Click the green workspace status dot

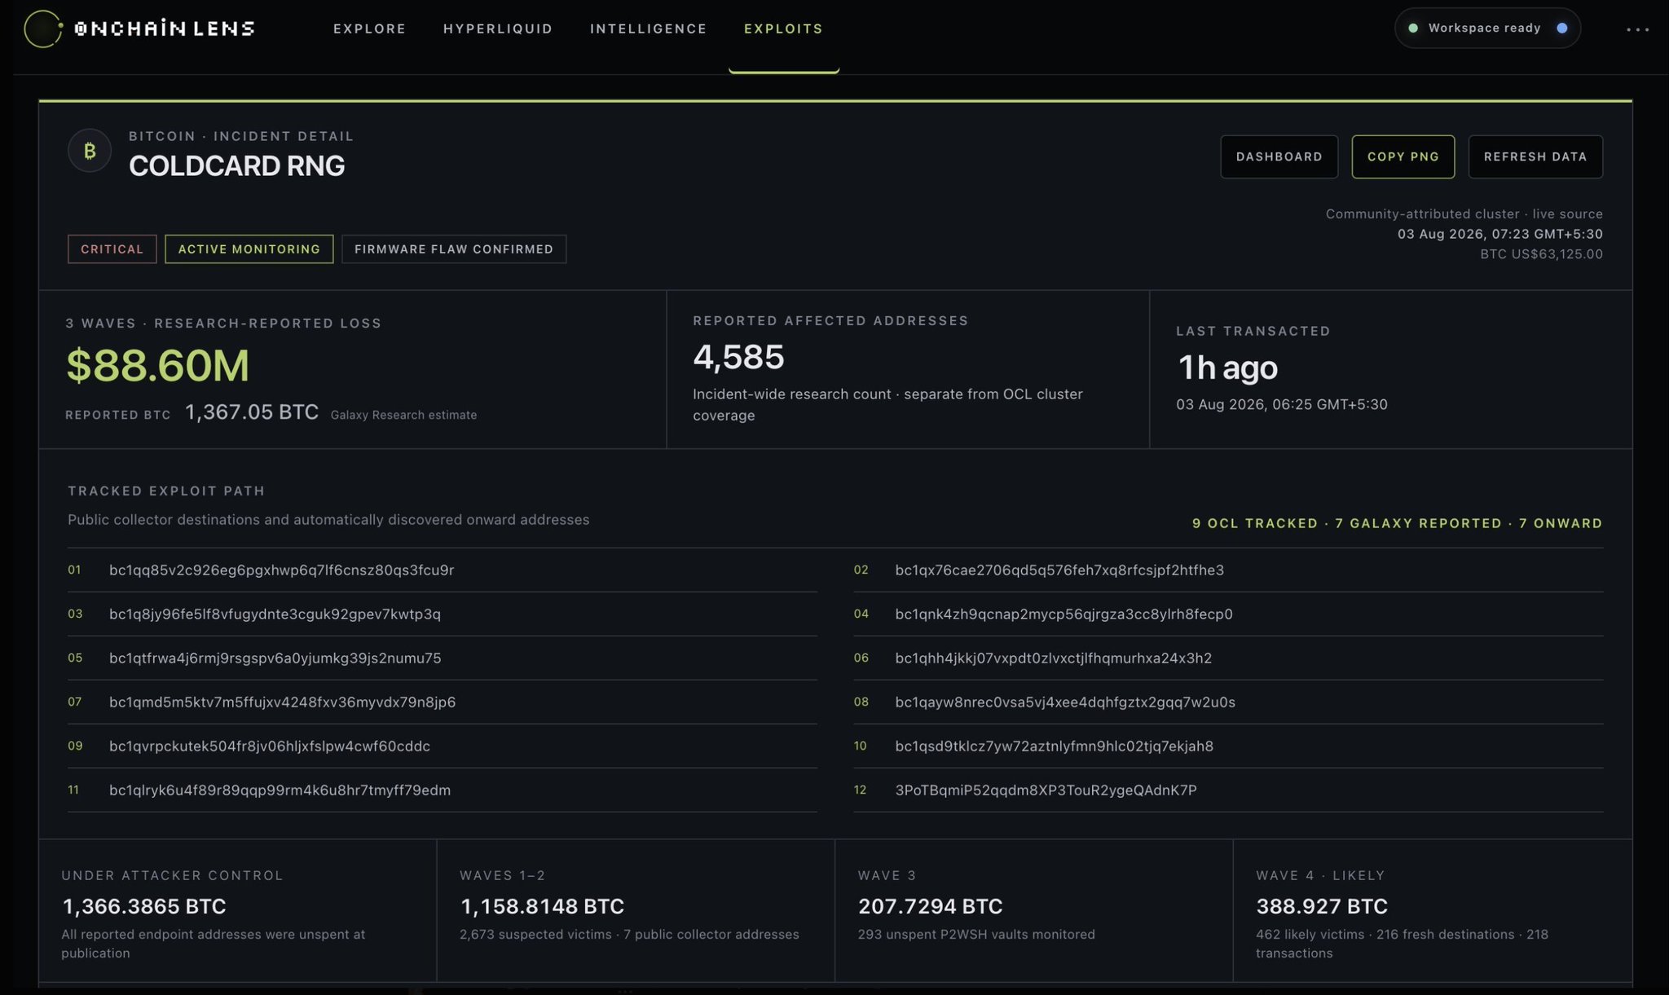[1413, 28]
